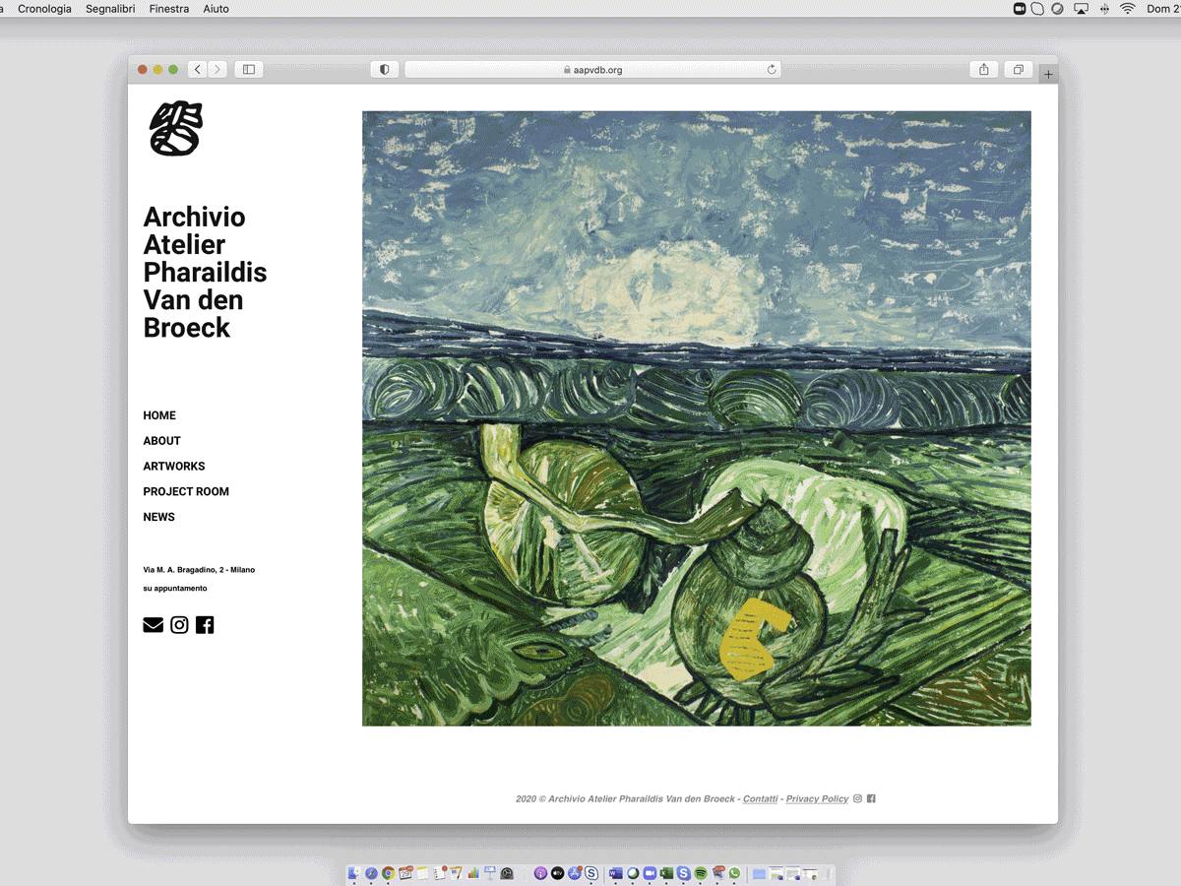Screen dimensions: 1181x886
Task: Open the AirPlay display menu
Action: coord(1081,9)
